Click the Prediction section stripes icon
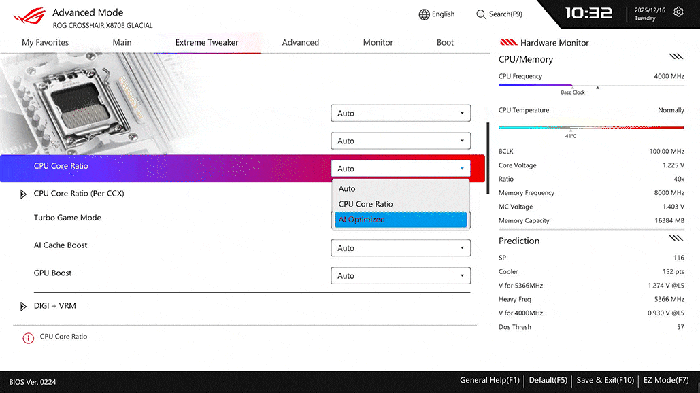The height and width of the screenshot is (393, 700). point(676,239)
